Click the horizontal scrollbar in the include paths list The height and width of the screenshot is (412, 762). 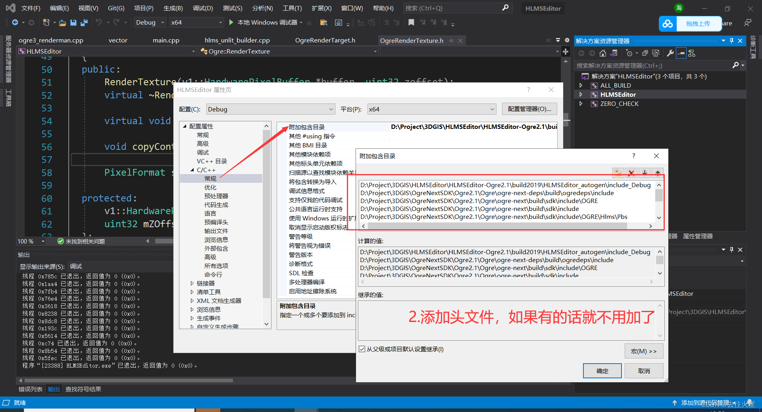pyautogui.click(x=497, y=226)
